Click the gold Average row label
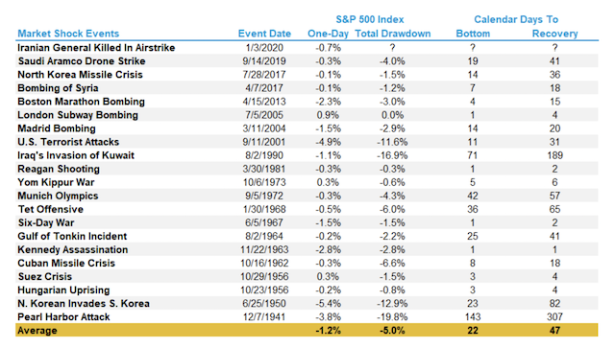615x348 pixels. (x=37, y=331)
